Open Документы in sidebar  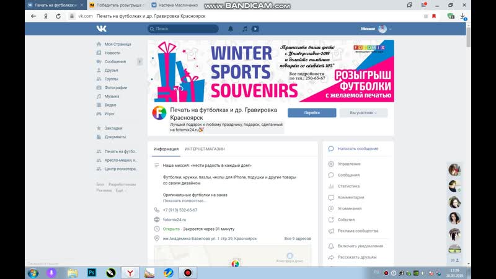coord(115,137)
